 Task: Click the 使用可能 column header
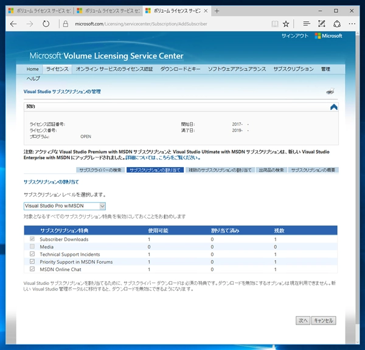pyautogui.click(x=158, y=230)
